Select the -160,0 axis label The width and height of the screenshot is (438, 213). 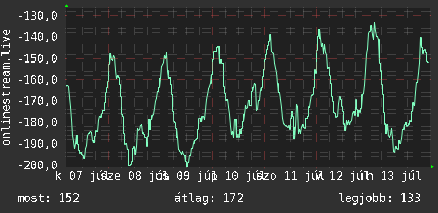pyautogui.click(x=37, y=79)
